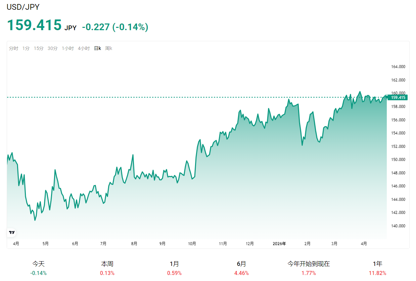The width and height of the screenshot is (416, 281).
Task: Switch chart to 1小时 interval
Action: 67,48
